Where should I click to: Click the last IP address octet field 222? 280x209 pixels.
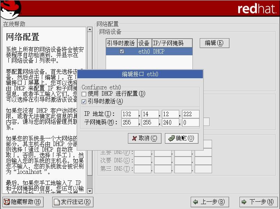point(191,114)
